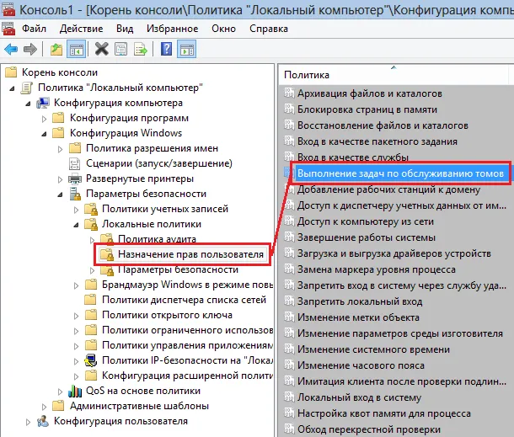Click the QoS на основе политики chart icon
Screen dimensions: 514x437
[75, 391]
